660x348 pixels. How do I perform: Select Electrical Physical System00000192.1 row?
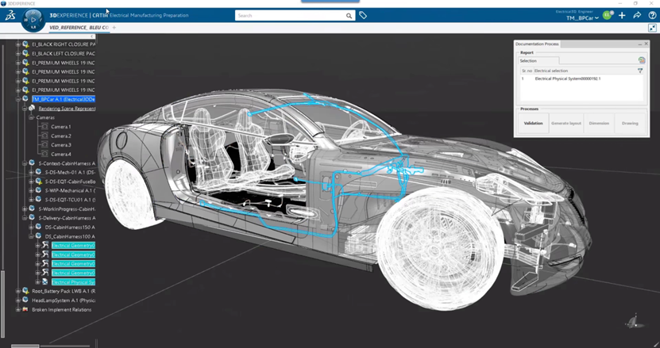(x=582, y=78)
